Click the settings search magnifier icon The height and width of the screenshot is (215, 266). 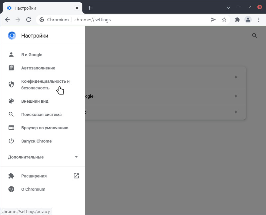coord(255,35)
